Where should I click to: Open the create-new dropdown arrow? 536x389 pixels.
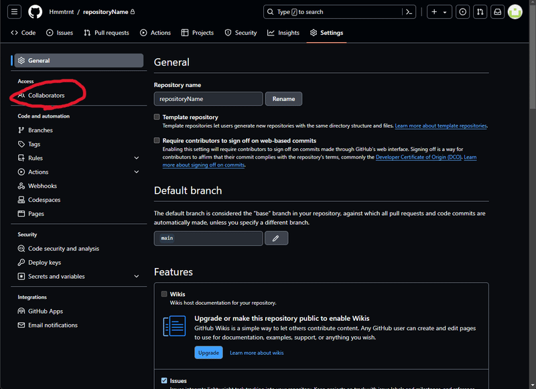point(445,12)
